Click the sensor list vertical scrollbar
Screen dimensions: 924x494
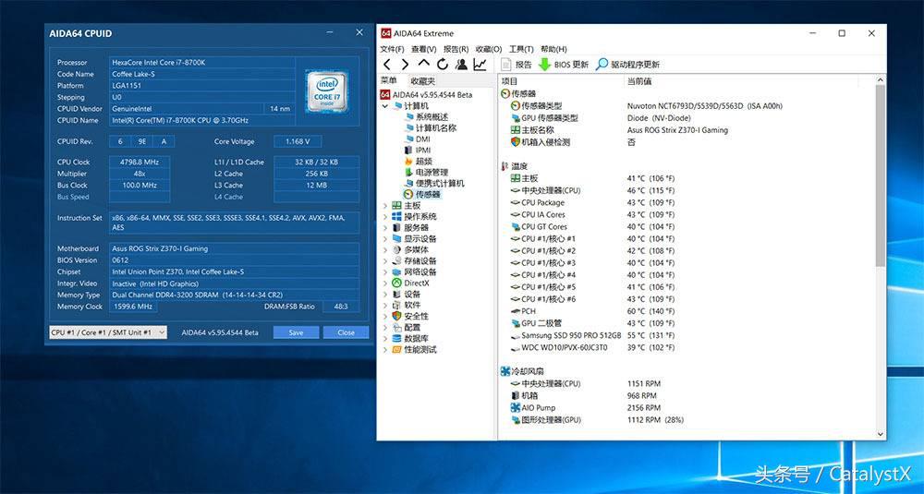(881, 185)
